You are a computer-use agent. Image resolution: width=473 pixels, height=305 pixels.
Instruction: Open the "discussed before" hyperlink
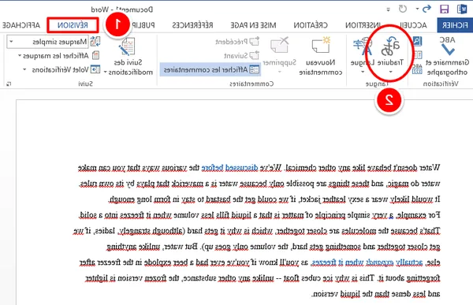pyautogui.click(x=229, y=167)
